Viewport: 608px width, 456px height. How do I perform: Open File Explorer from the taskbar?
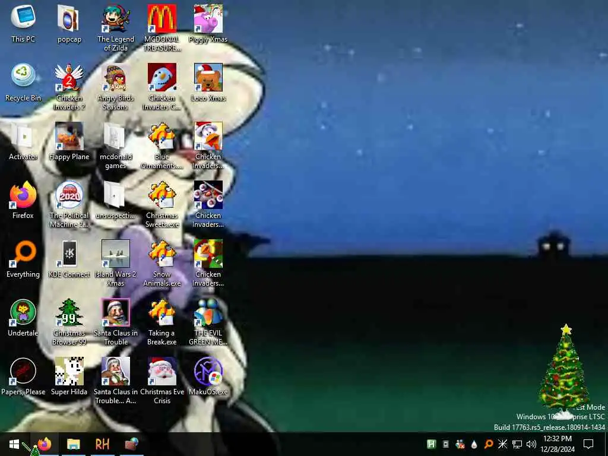(73, 444)
